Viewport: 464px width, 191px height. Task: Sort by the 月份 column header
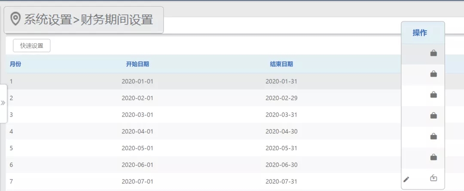(x=15, y=64)
